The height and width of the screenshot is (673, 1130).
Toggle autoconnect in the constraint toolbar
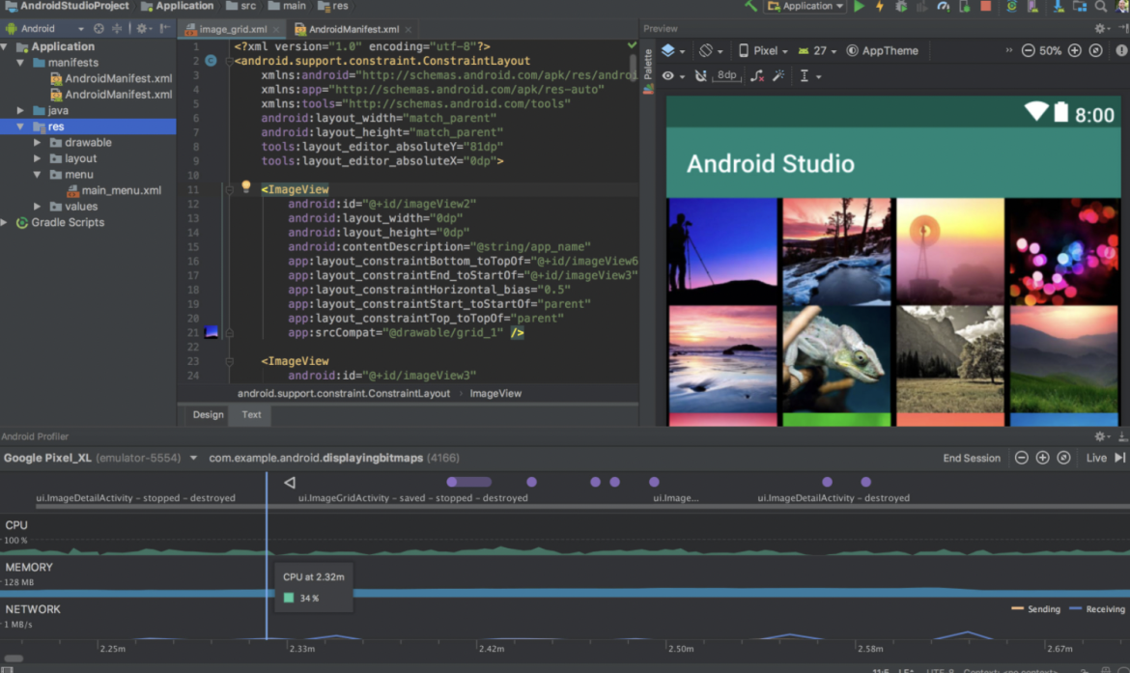[x=700, y=74]
